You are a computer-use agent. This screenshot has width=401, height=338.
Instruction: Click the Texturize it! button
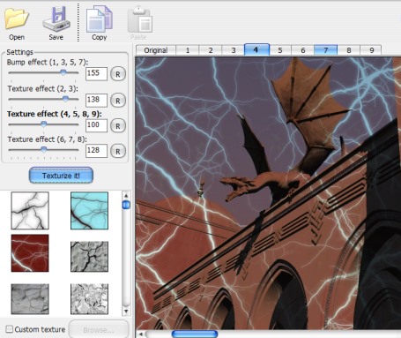point(61,176)
